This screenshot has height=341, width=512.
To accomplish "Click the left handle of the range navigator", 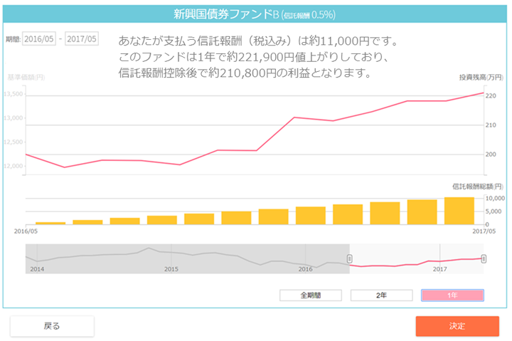I will [349, 258].
